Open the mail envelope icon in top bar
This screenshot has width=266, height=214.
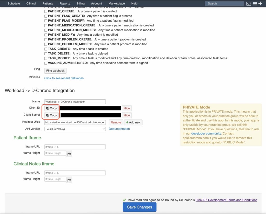(249, 4)
